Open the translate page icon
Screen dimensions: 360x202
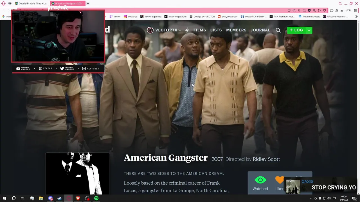(314, 10)
